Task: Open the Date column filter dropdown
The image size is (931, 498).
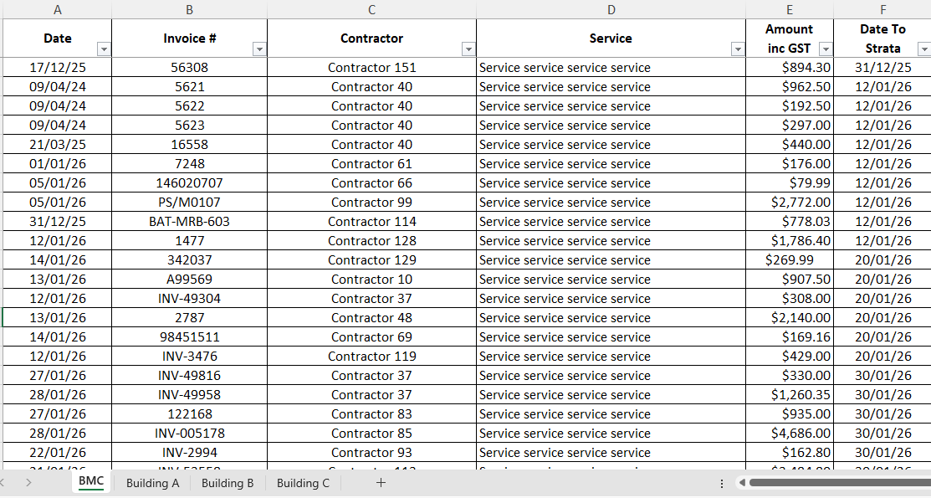Action: coord(104,49)
